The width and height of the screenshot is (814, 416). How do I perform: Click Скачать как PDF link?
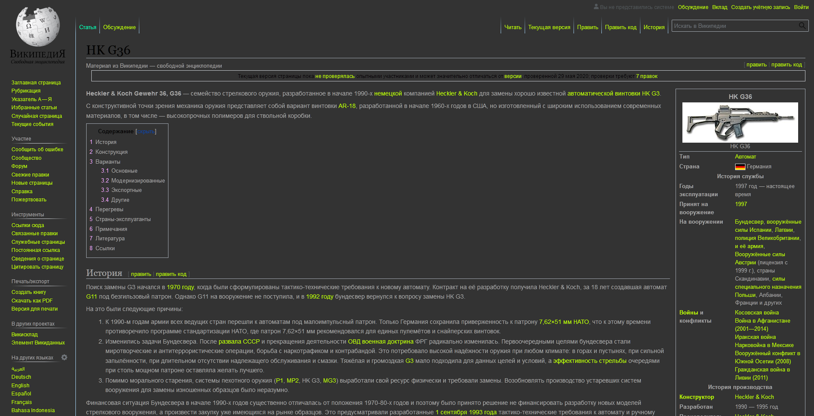32,301
